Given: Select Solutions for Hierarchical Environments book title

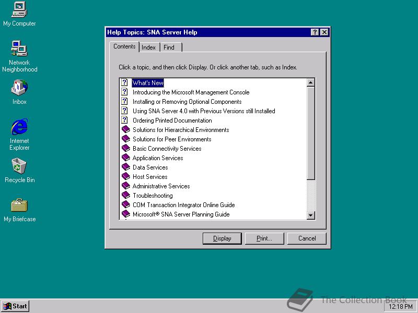Looking at the screenshot, I should (181, 129).
